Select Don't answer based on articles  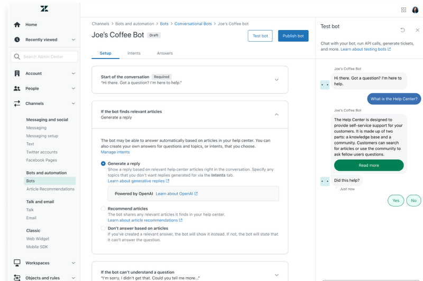(103, 228)
